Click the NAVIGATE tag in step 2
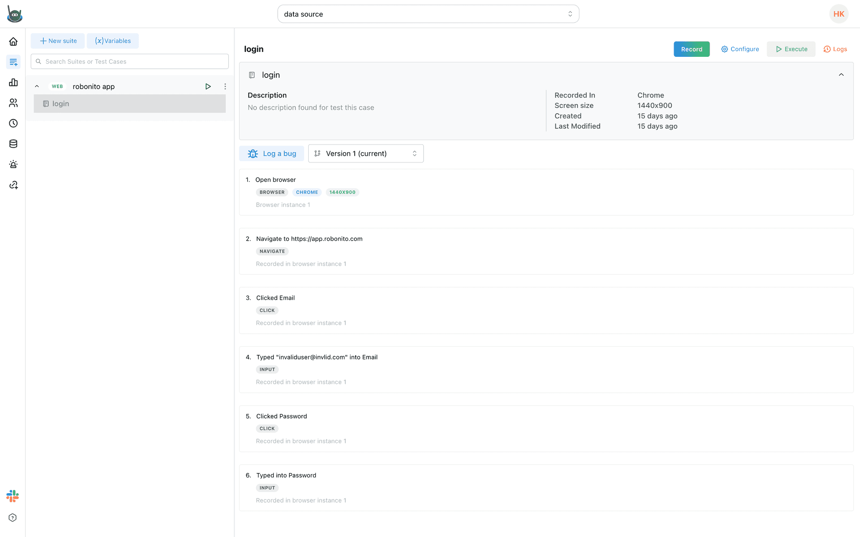Screen dimensions: 860x537 coord(272,251)
